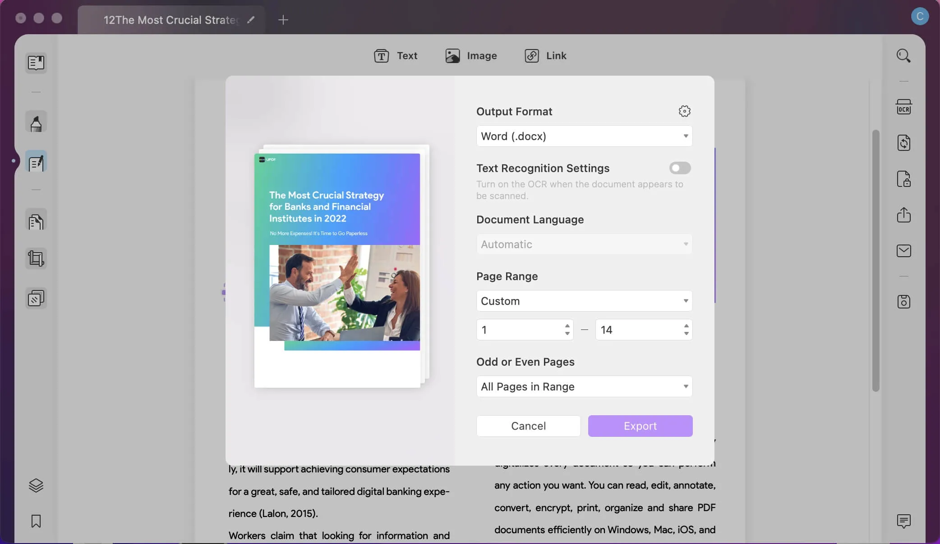Click the page end number stepper

pyautogui.click(x=687, y=329)
